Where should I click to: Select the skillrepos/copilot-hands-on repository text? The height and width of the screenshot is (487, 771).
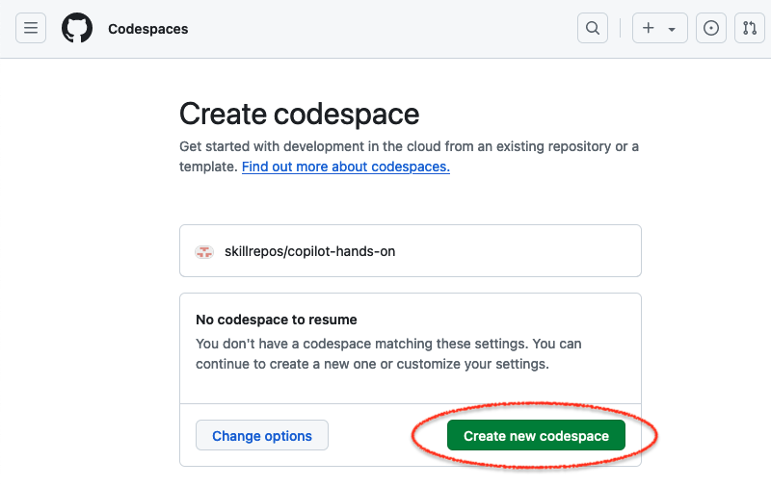click(x=309, y=251)
